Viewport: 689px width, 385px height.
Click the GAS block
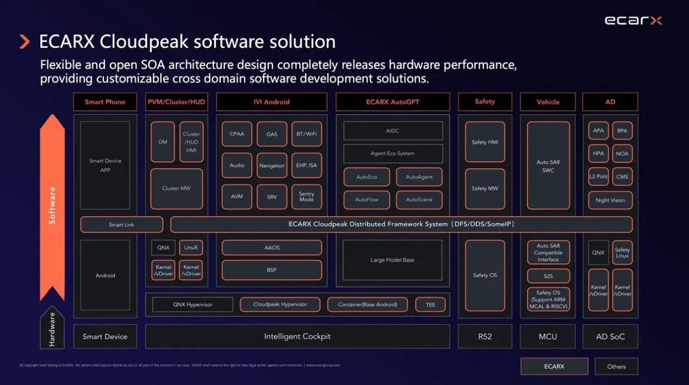(x=272, y=134)
